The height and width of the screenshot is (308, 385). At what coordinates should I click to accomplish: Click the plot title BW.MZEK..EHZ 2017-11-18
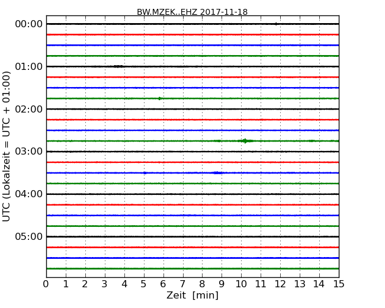[x=192, y=12]
